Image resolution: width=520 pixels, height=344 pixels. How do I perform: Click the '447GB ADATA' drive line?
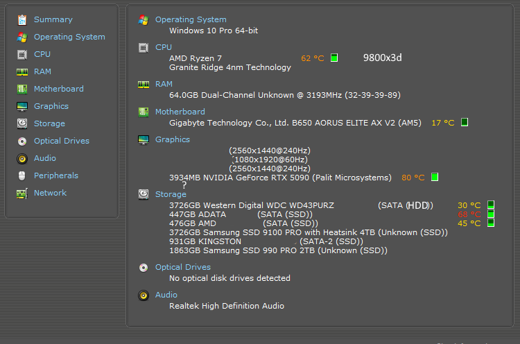[241, 214]
